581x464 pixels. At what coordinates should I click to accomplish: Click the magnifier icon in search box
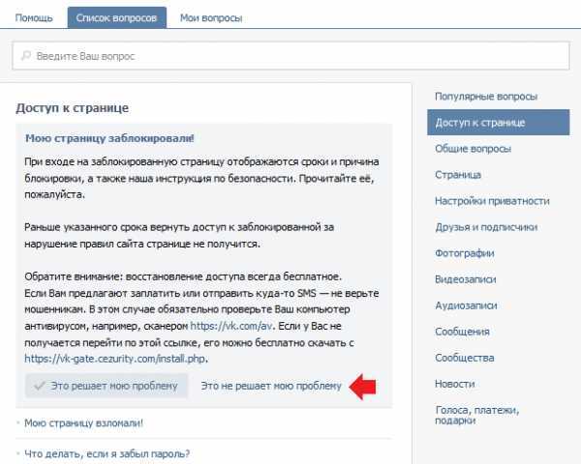[26, 56]
